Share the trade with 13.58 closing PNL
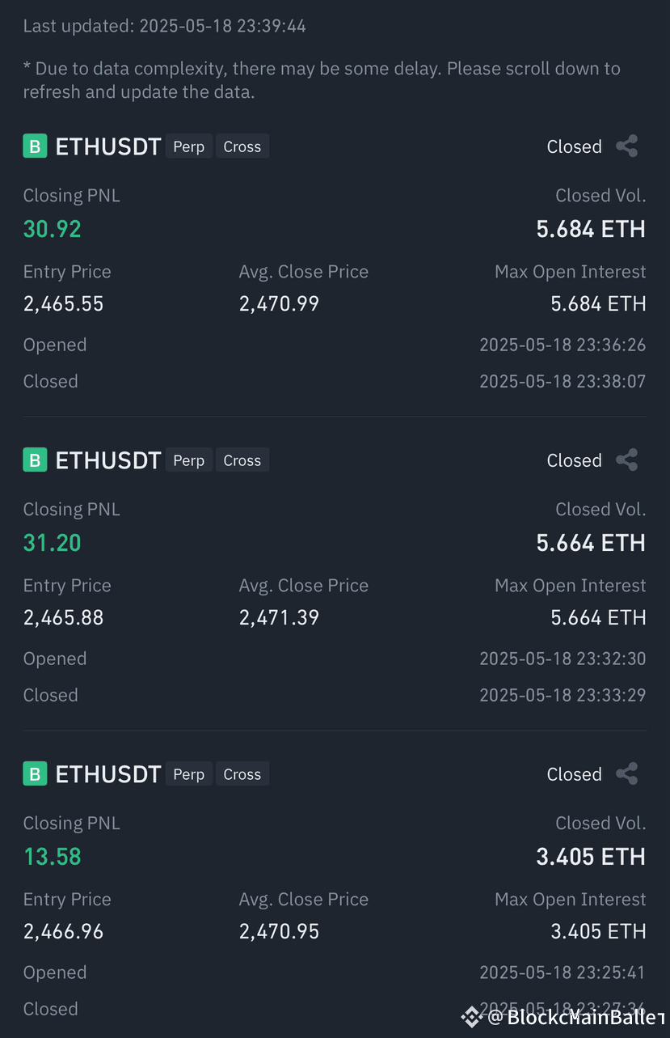The width and height of the screenshot is (670, 1038). (627, 774)
